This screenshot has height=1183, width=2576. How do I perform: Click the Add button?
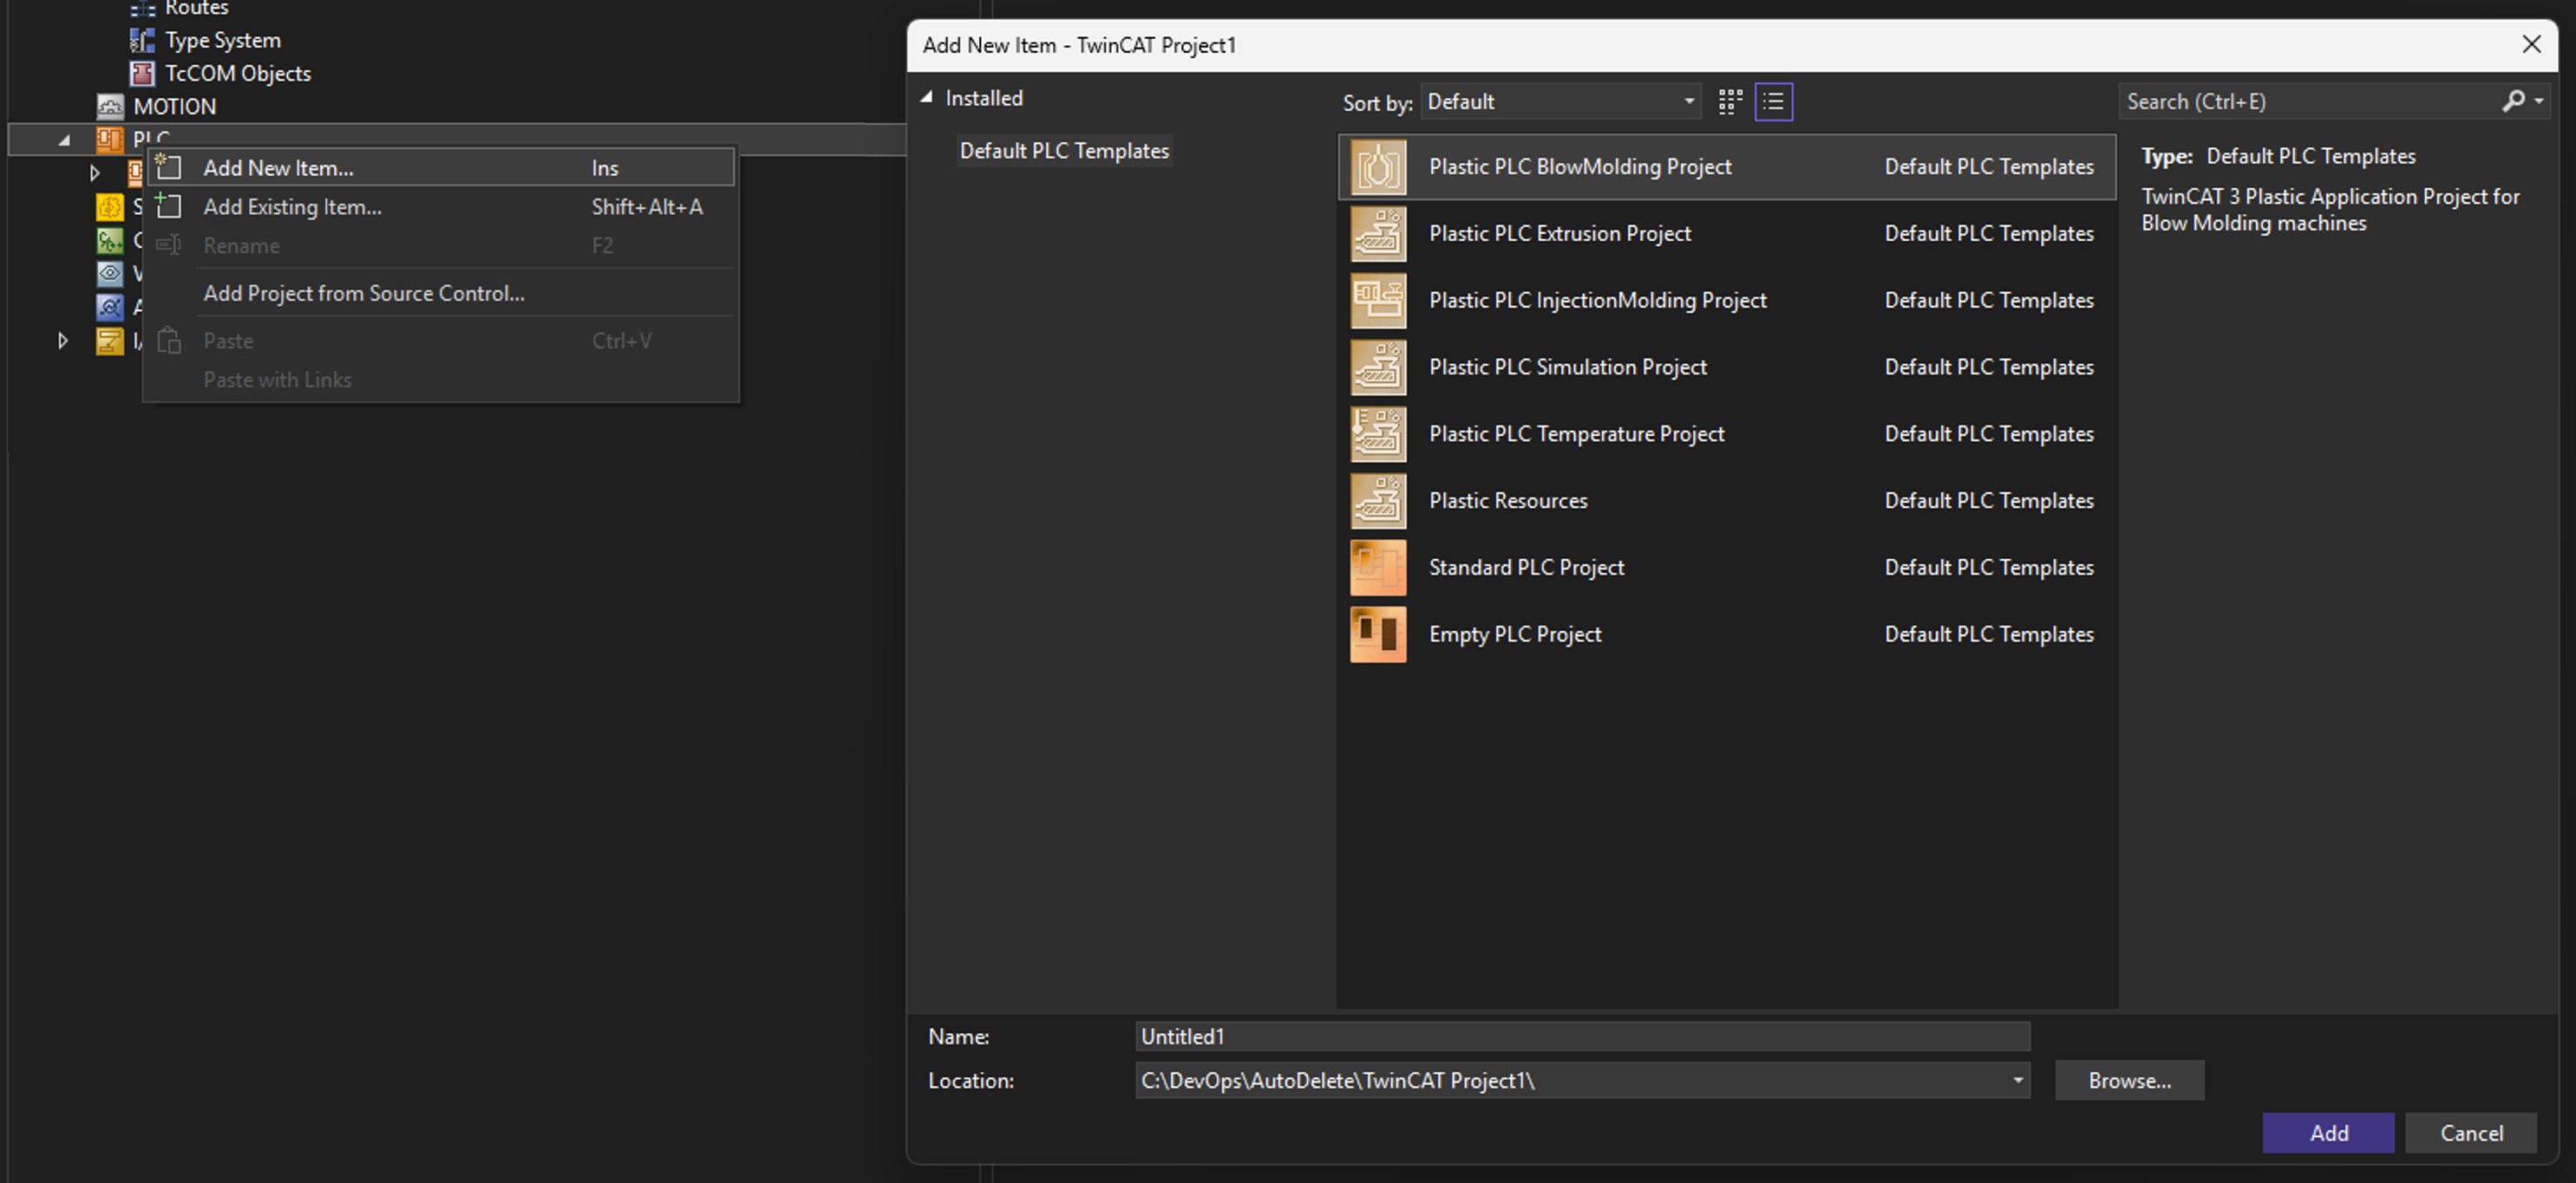[2328, 1132]
